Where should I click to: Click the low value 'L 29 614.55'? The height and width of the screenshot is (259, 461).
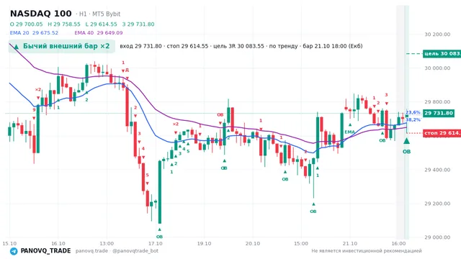click(101, 24)
